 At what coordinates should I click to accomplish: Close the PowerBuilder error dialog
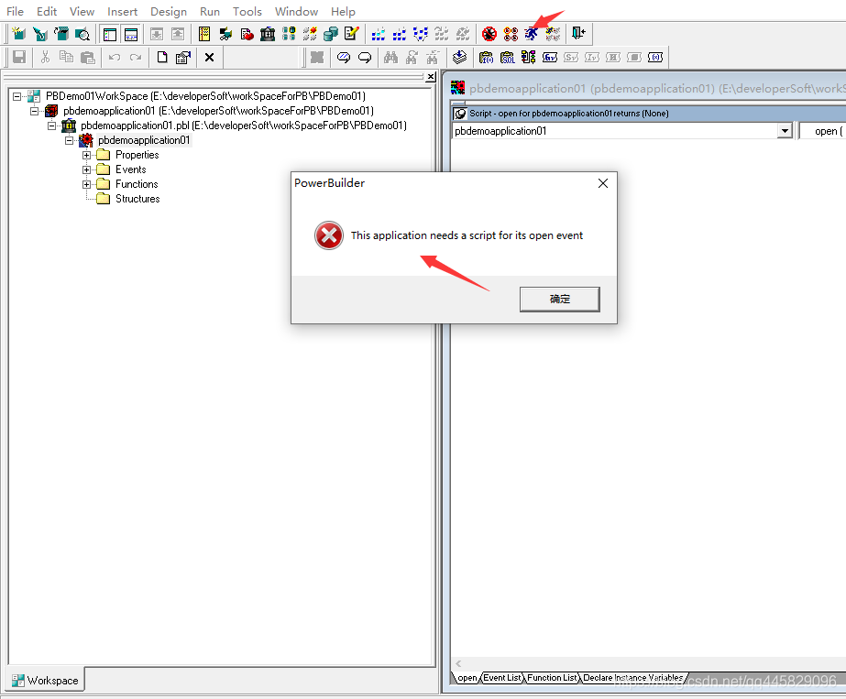coord(603,183)
